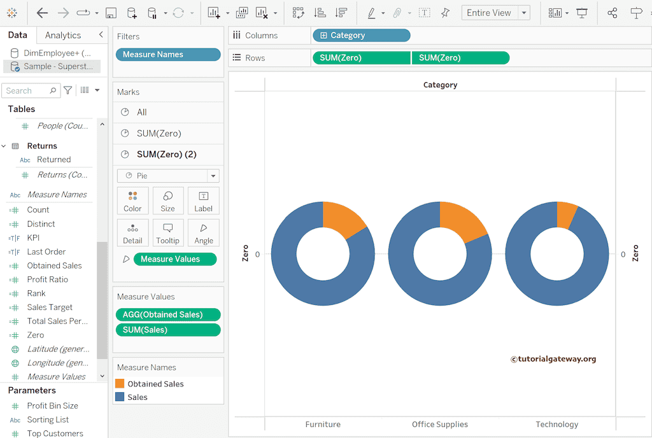The height and width of the screenshot is (438, 652).
Task: Click the Tooltip marks button
Action: click(x=168, y=233)
